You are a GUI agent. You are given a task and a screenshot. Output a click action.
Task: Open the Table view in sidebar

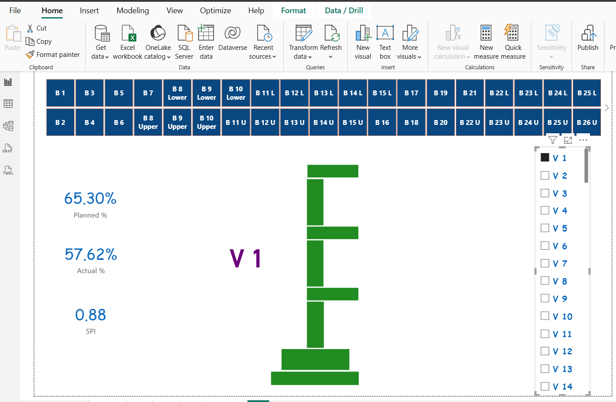tap(8, 104)
